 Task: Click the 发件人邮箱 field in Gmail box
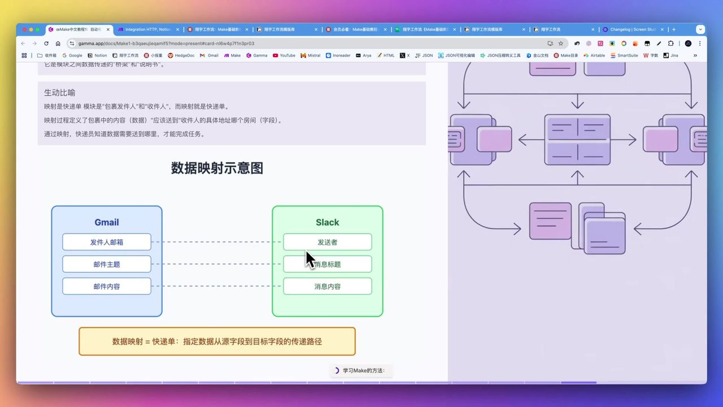click(x=107, y=242)
